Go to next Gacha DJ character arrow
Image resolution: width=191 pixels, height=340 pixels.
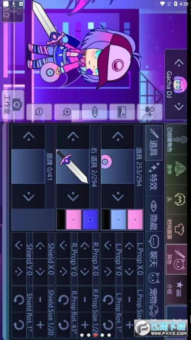(179, 106)
